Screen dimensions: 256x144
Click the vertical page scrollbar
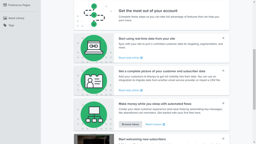pos(254,79)
